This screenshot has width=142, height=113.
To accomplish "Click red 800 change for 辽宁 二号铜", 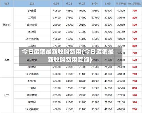I will (x=135, y=88).
